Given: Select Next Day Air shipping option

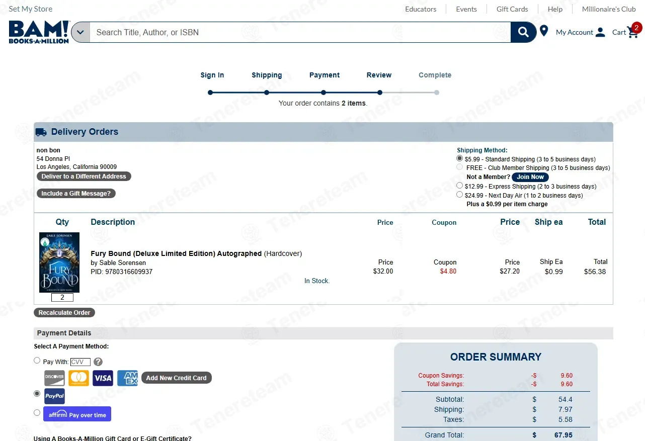Looking at the screenshot, I should click(x=459, y=195).
